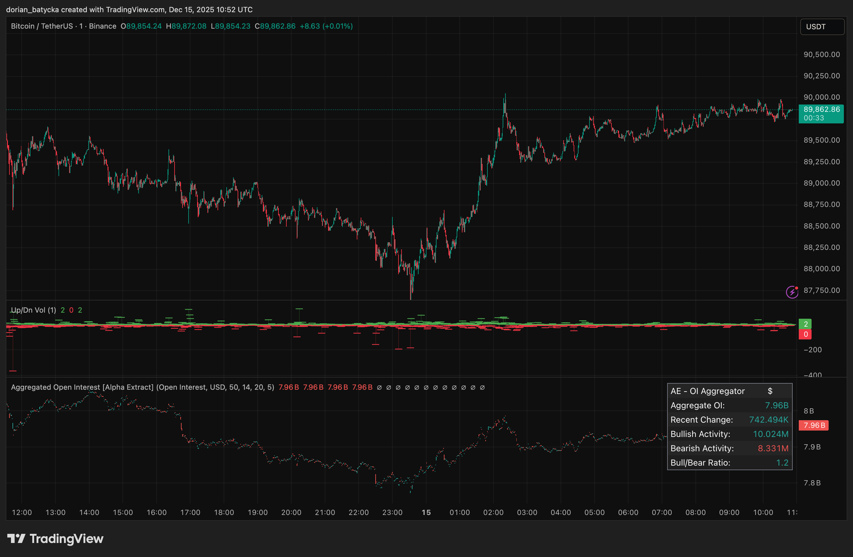The image size is (853, 557).
Task: Open the USDT currency selector
Action: point(822,27)
